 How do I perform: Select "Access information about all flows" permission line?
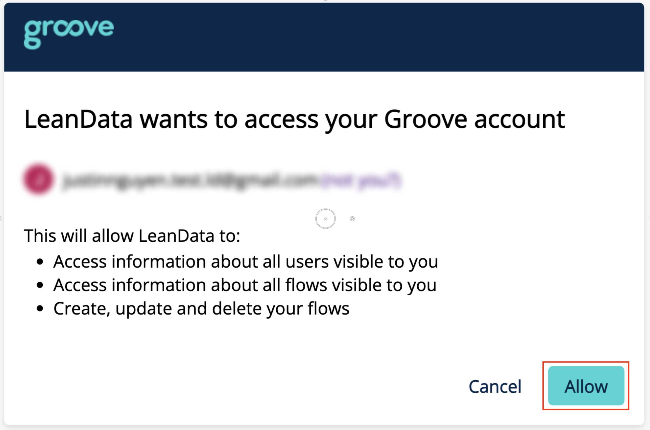click(x=245, y=285)
